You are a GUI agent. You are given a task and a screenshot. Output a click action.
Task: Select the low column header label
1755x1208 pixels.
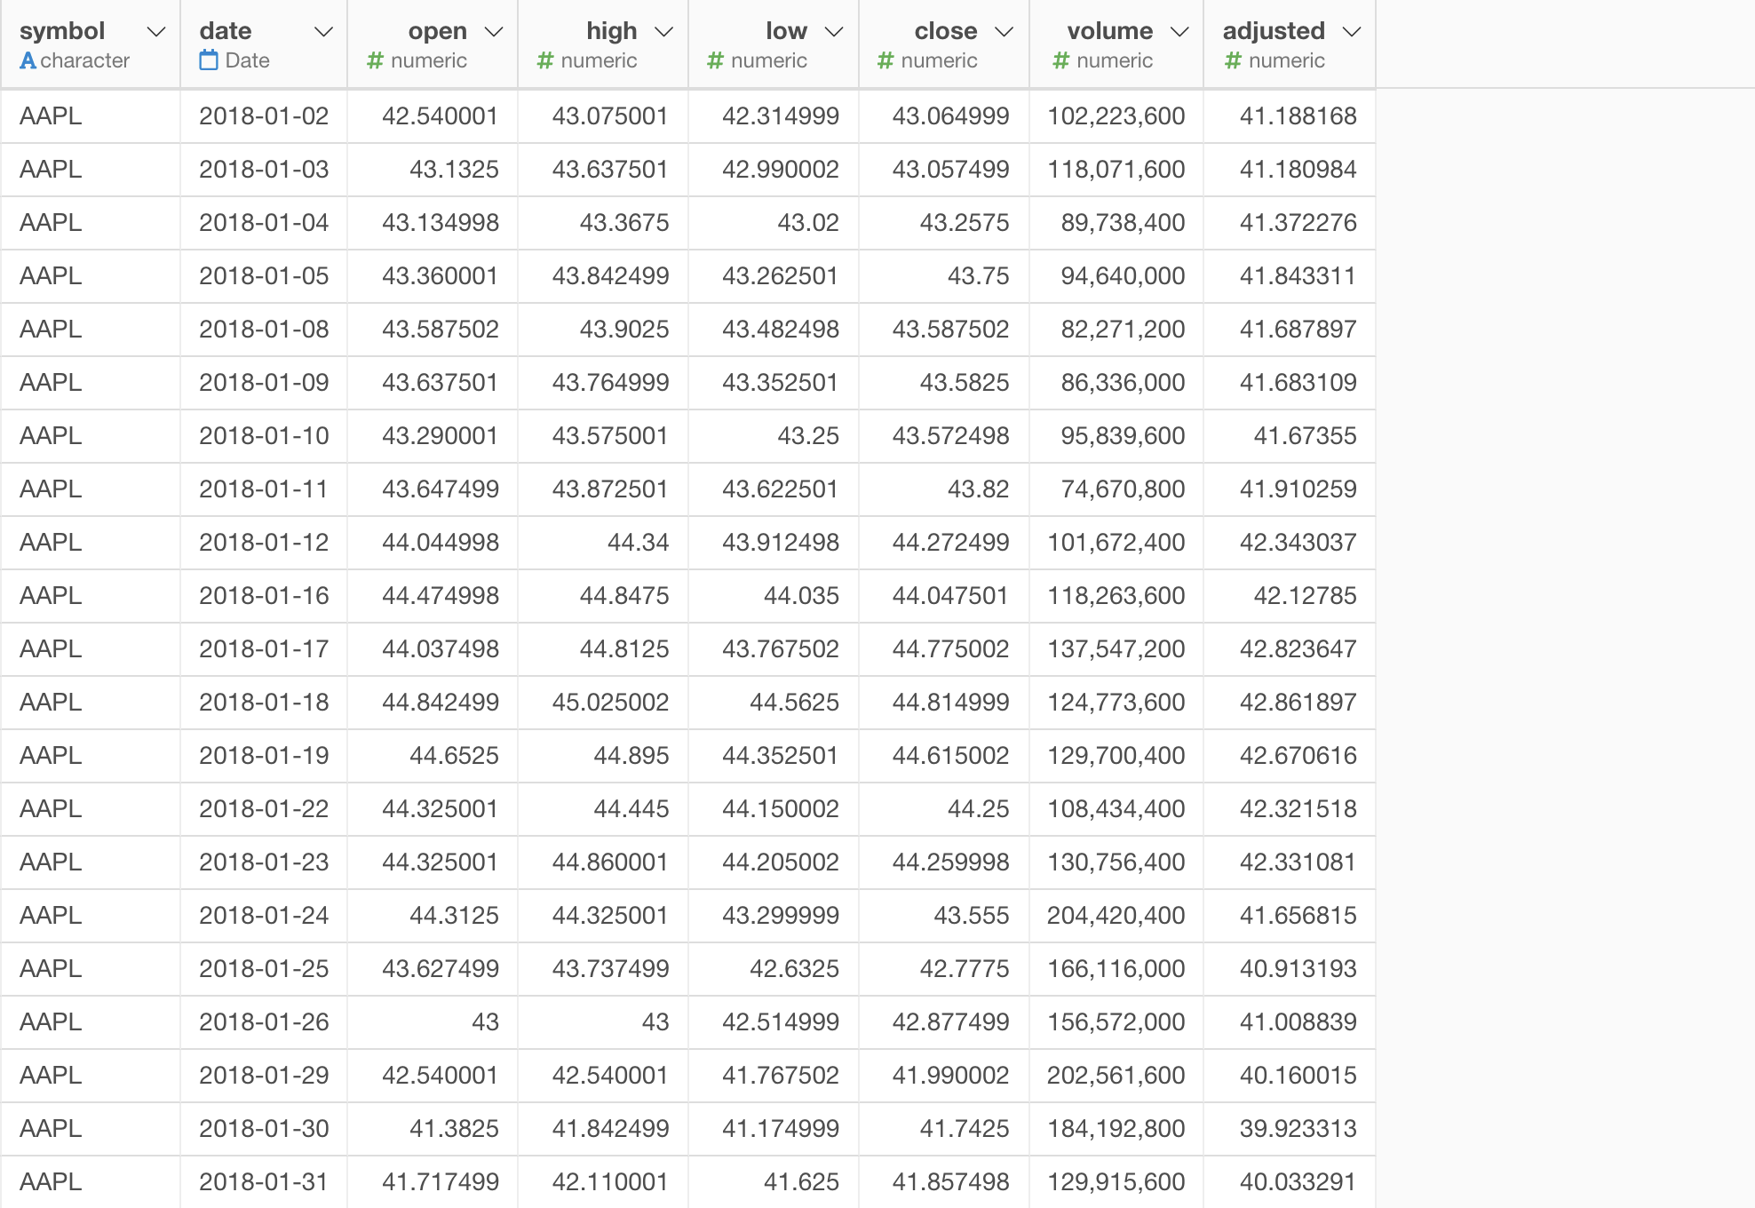tap(787, 31)
